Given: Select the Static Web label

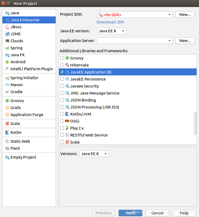Looking at the screenshot, I should (x=20, y=141).
